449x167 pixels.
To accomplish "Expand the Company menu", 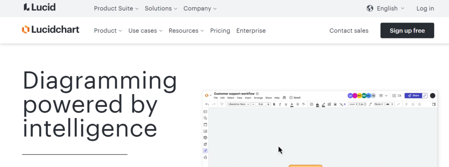I will pos(200,9).
